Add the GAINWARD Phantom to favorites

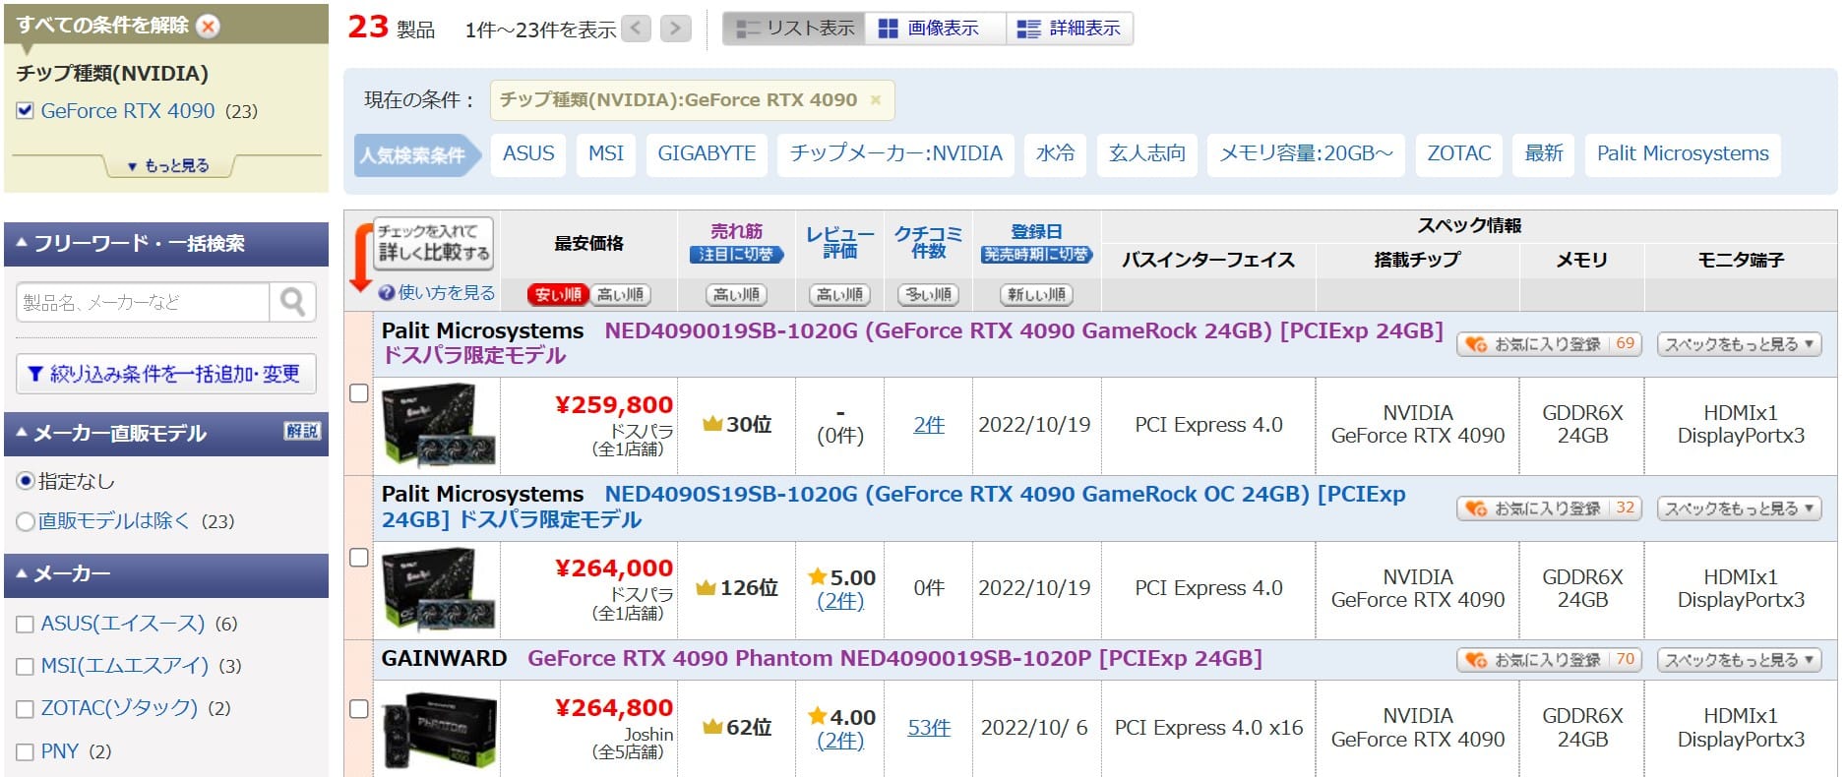(1548, 660)
